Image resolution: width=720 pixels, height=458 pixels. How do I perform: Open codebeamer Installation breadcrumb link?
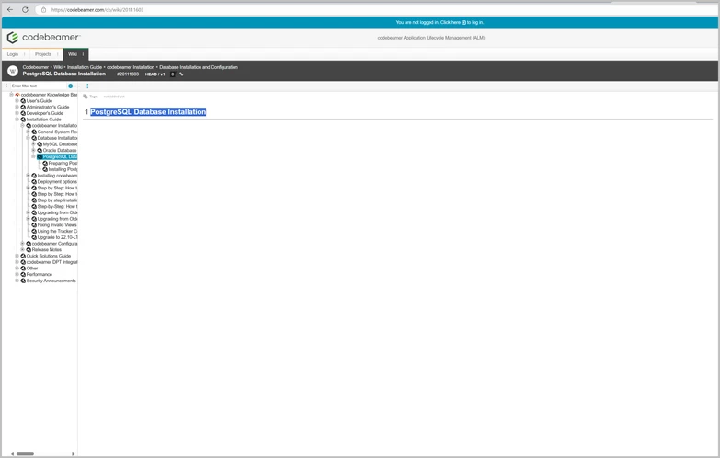131,67
